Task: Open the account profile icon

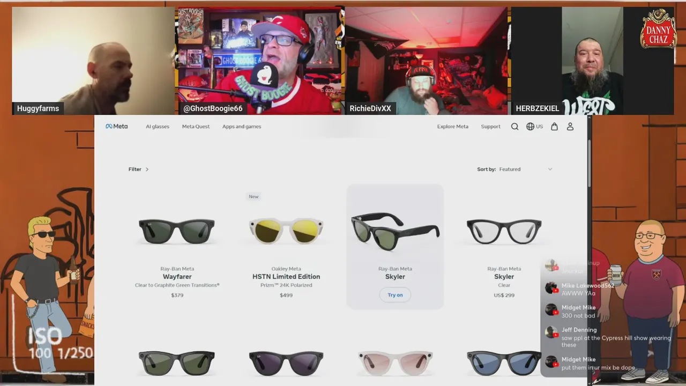Action: coord(570,127)
